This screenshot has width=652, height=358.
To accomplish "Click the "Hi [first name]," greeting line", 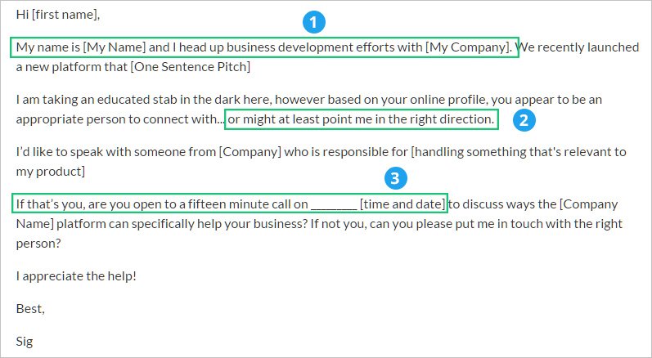I will click(58, 15).
